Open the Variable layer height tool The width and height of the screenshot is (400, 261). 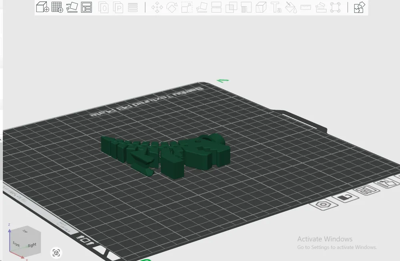point(133,8)
